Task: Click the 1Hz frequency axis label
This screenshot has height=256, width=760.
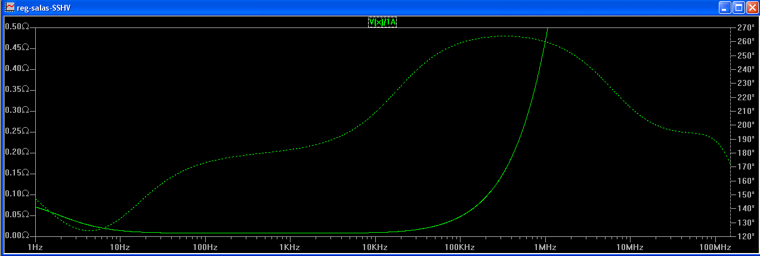Action: (x=35, y=247)
